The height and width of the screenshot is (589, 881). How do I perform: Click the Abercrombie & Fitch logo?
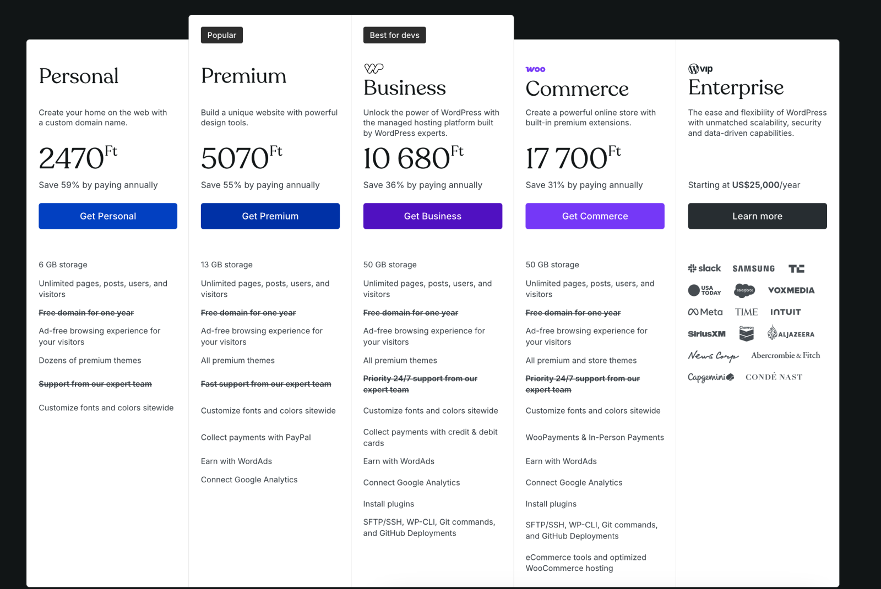[786, 355]
